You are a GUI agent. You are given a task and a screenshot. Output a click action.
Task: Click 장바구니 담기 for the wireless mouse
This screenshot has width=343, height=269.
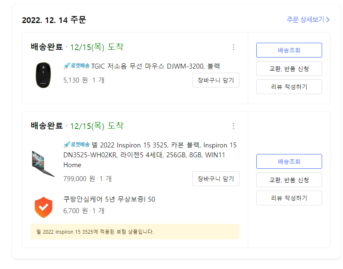point(216,80)
